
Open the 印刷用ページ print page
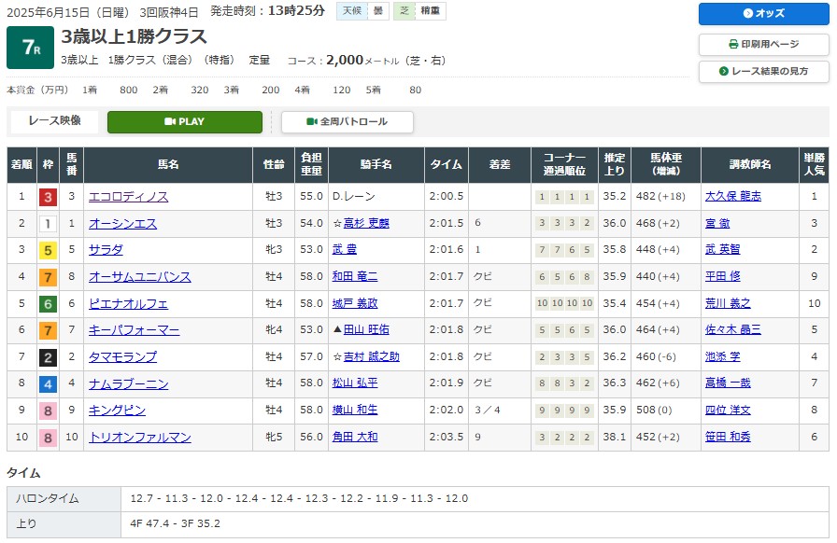point(763,44)
